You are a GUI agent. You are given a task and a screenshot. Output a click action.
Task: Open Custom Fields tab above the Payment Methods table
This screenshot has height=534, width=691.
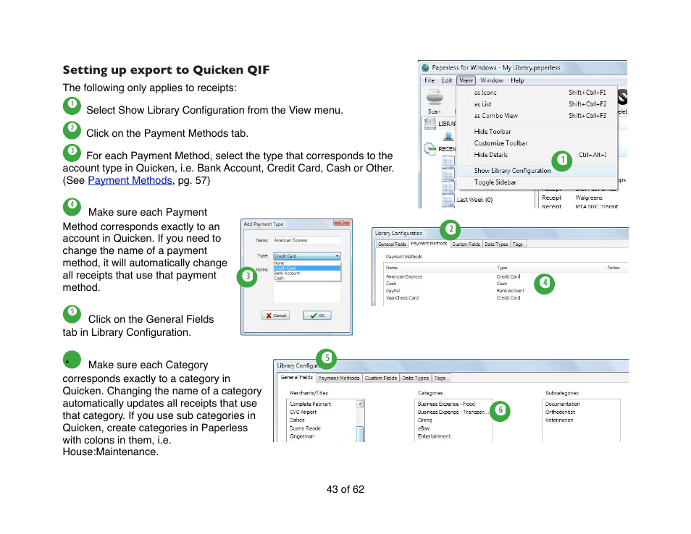pyautogui.click(x=466, y=245)
